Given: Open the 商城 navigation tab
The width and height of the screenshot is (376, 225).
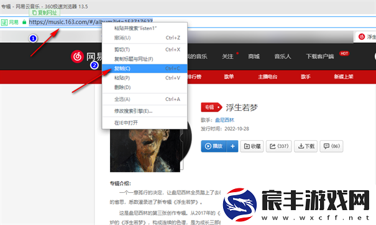Looking at the screenshot, I should pos(254,56).
